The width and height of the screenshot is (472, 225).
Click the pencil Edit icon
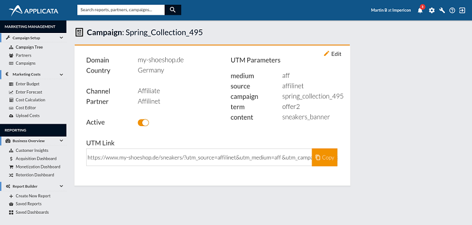tap(326, 54)
